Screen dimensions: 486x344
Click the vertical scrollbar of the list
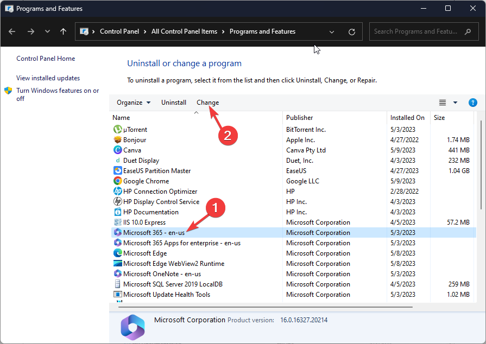[481, 165]
